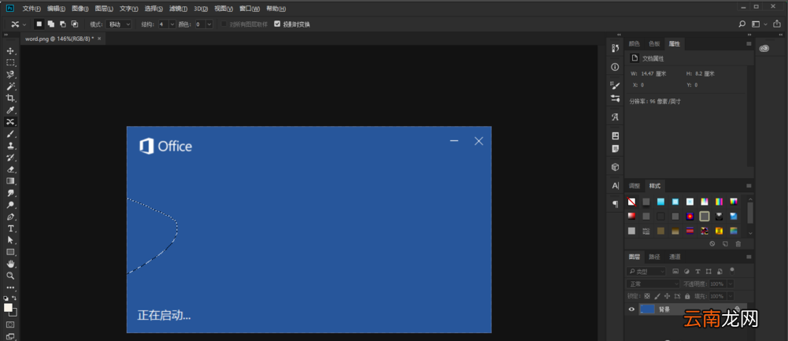This screenshot has width=788, height=341.
Task: Open the 模式 (Mode) dropdown set to 移动
Action: (x=119, y=24)
